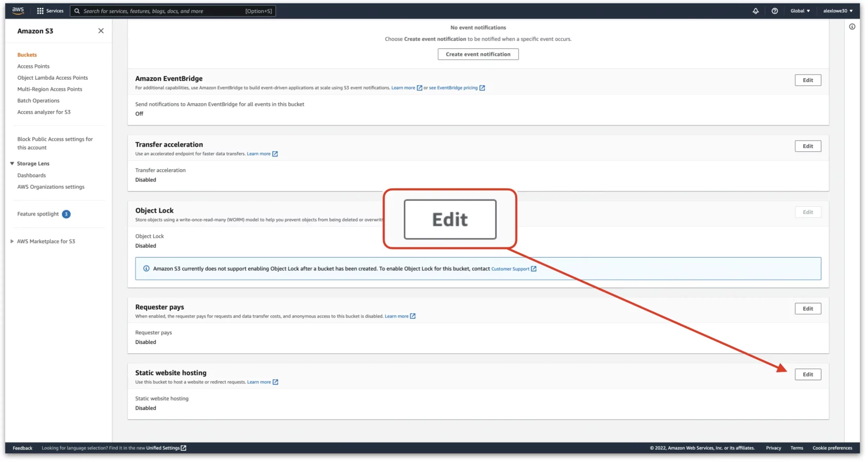Collapse the Storage Lens section

pyautogui.click(x=12, y=164)
